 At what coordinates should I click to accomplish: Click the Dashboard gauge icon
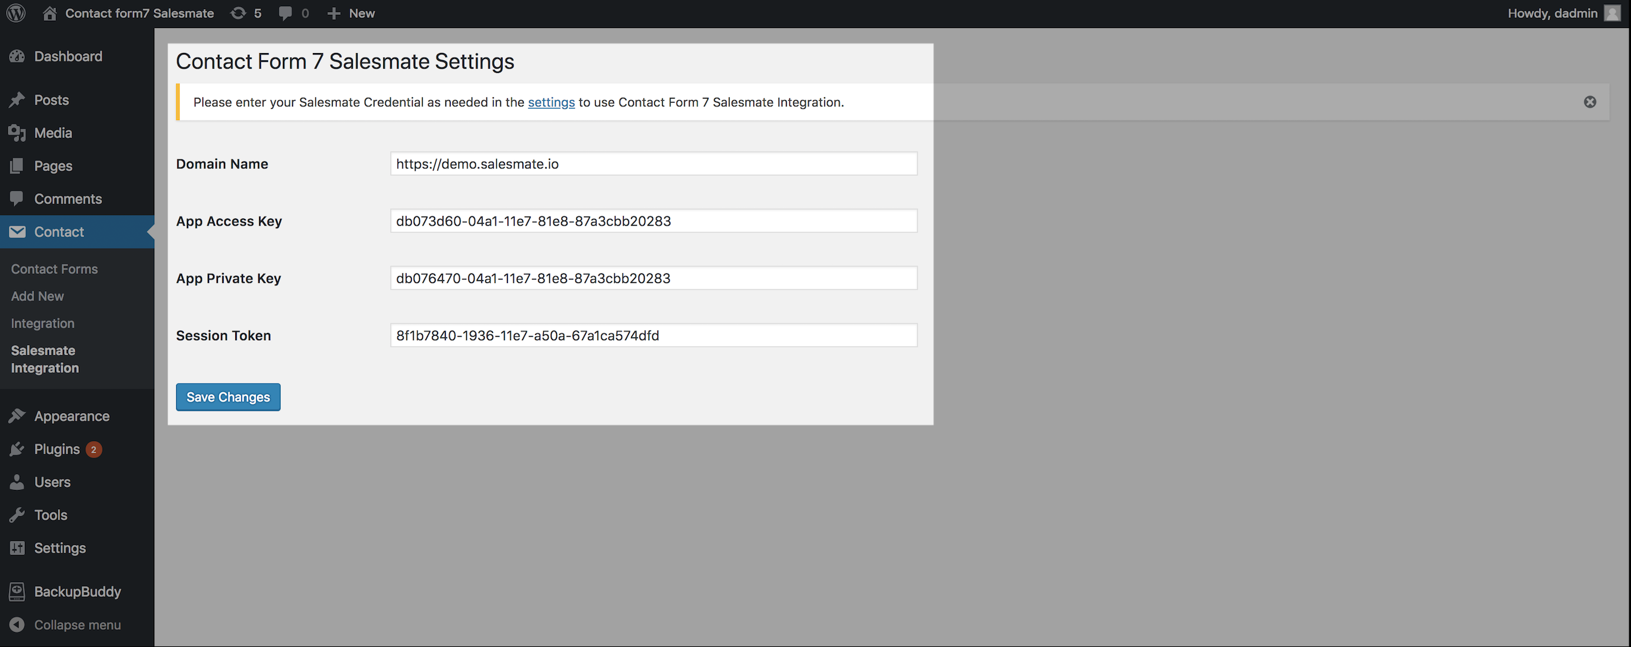click(x=17, y=56)
